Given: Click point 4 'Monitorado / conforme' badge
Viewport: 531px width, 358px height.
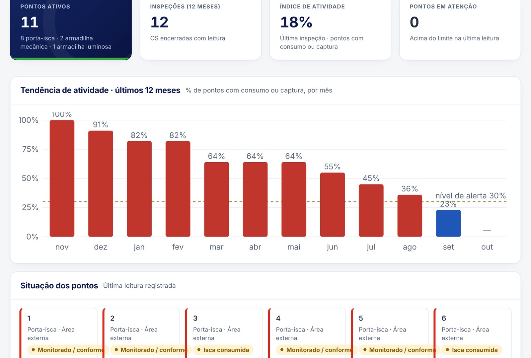Looking at the screenshot, I should click(x=314, y=350).
